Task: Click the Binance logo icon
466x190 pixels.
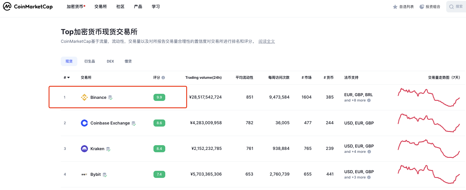Action: click(84, 97)
